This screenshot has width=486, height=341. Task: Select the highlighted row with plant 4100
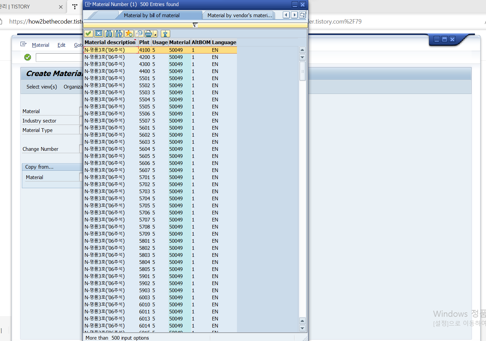point(160,50)
